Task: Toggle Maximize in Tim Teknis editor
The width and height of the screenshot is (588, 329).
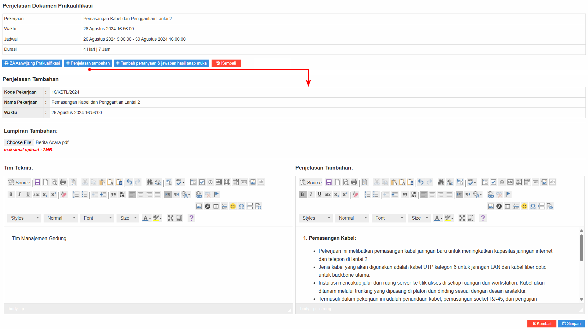Action: tap(171, 218)
